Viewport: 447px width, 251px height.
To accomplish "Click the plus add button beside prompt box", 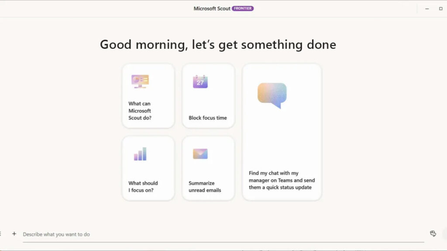I will [14, 234].
